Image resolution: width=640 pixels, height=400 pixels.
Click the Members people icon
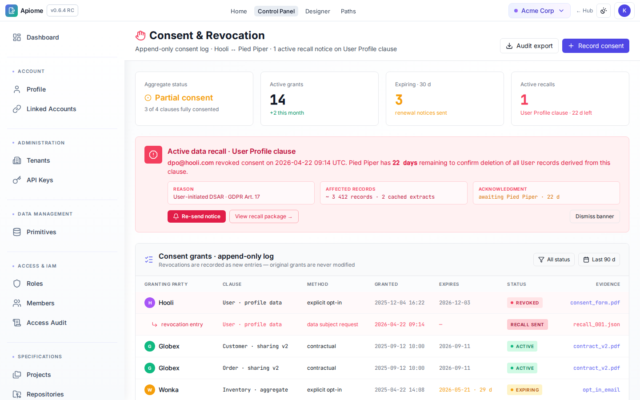17,303
